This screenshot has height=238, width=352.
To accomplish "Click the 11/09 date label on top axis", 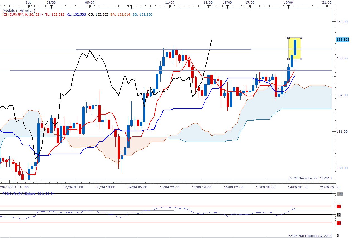I will point(169,2).
